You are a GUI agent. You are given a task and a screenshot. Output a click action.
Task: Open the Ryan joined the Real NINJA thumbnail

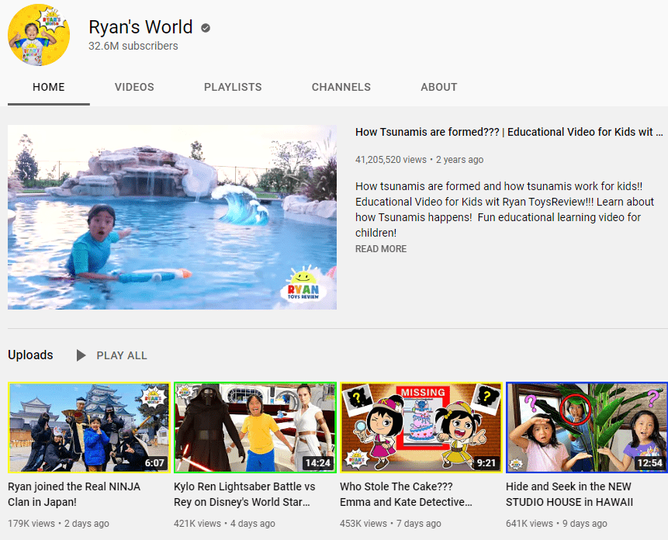(89, 427)
